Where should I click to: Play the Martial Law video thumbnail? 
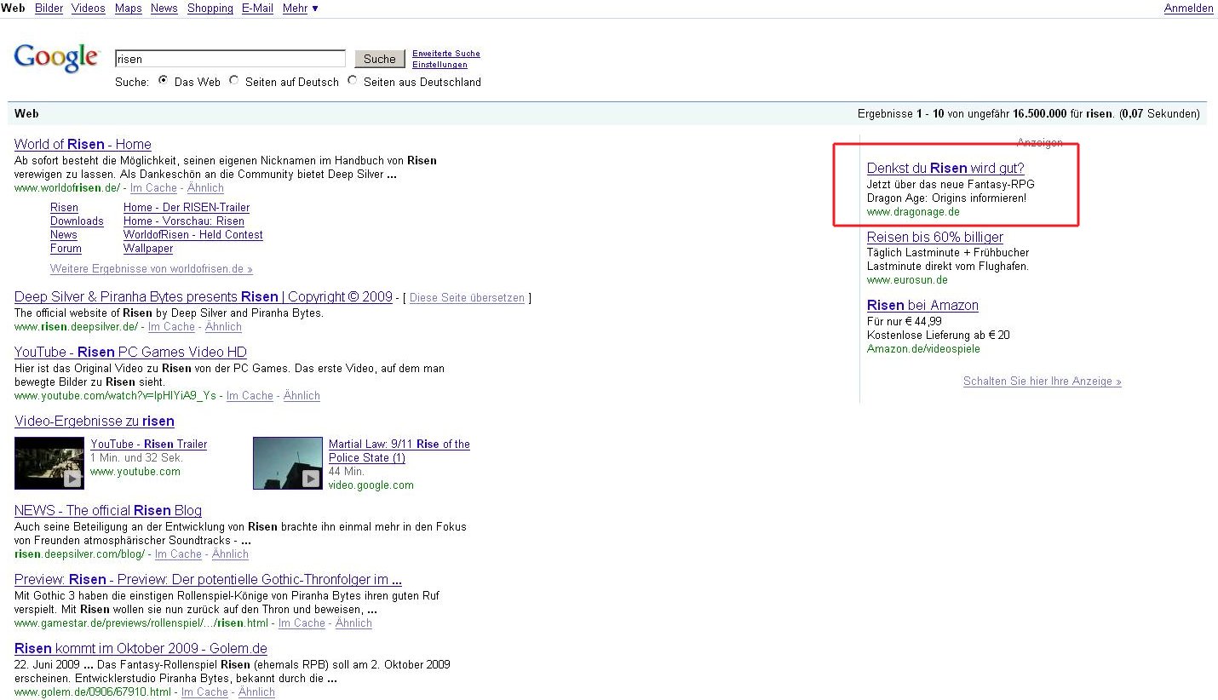[x=288, y=463]
